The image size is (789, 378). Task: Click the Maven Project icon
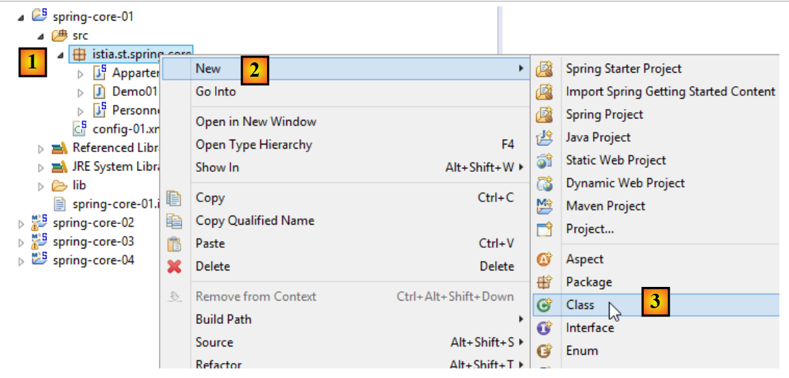pyautogui.click(x=544, y=206)
